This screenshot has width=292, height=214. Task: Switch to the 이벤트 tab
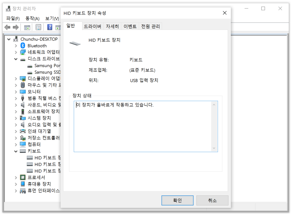coord(130,26)
